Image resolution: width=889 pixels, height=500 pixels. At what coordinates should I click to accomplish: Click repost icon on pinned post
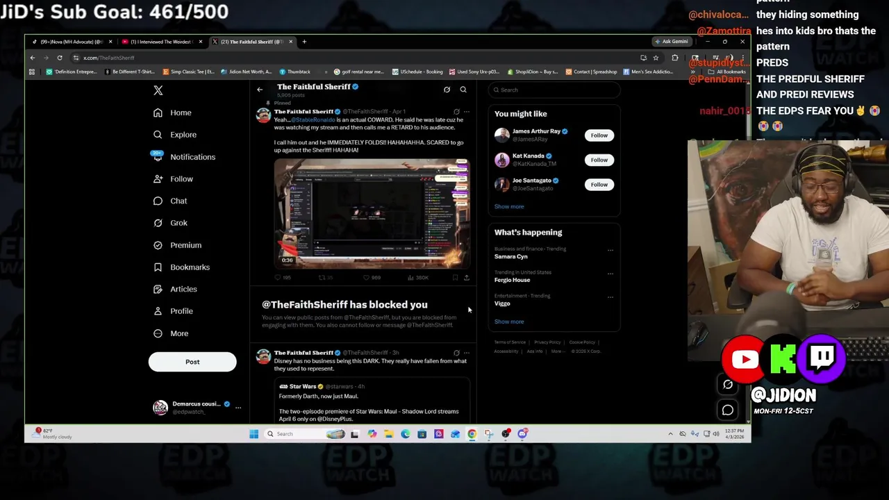pyautogui.click(x=322, y=278)
